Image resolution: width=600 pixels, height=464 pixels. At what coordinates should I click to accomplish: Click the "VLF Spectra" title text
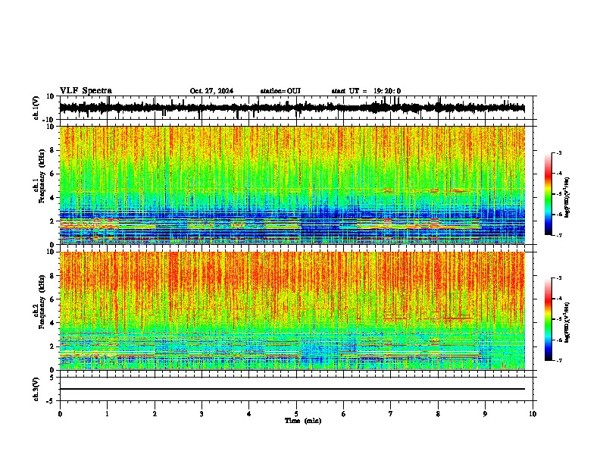86,91
